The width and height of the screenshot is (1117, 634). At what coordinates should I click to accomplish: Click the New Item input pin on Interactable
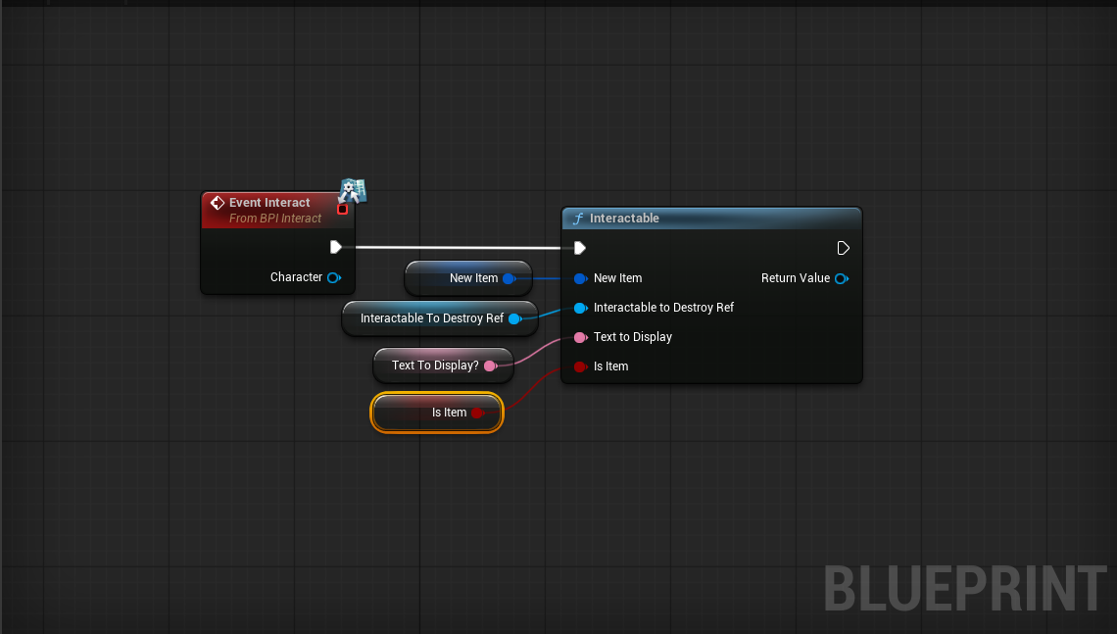point(580,278)
